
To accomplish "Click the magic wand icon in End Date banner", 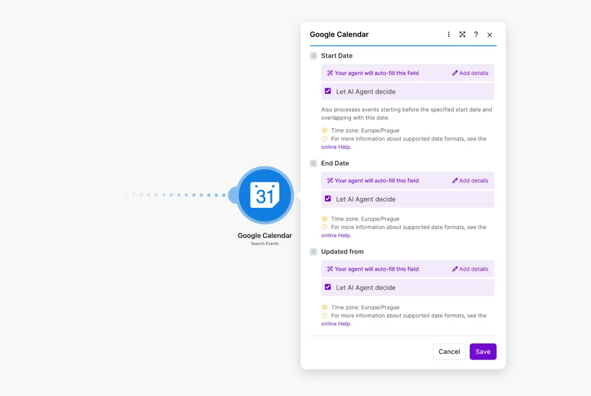I will tap(330, 181).
